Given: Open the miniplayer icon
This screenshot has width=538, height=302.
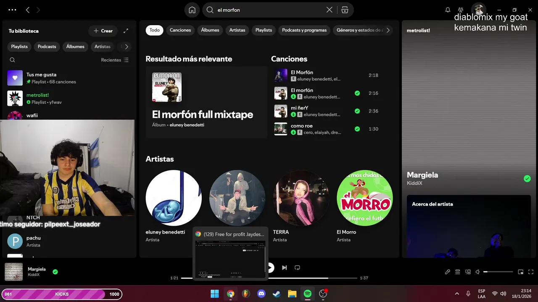Looking at the screenshot, I should [x=520, y=272].
